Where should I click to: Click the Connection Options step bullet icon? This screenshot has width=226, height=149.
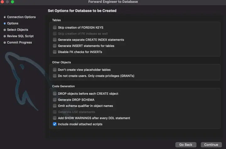(x=4, y=17)
